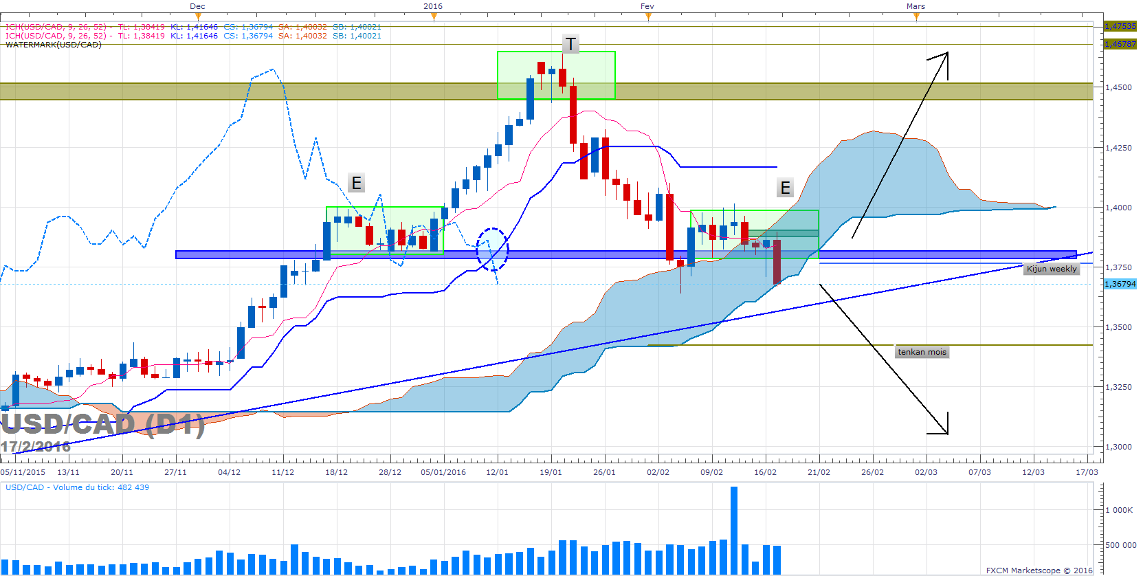Select the 12/01 date label

pyautogui.click(x=497, y=472)
